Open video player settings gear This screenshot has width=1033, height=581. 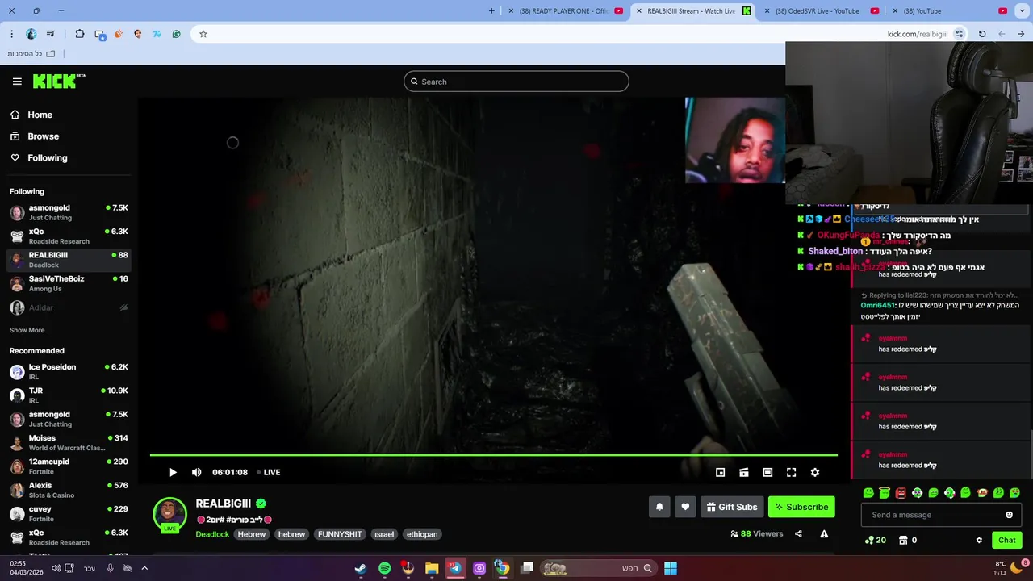click(815, 473)
